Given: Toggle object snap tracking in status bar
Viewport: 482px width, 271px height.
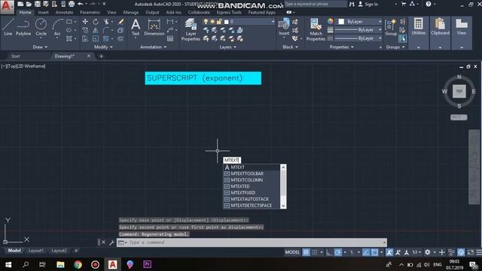Looking at the screenshot, I should point(365,252).
